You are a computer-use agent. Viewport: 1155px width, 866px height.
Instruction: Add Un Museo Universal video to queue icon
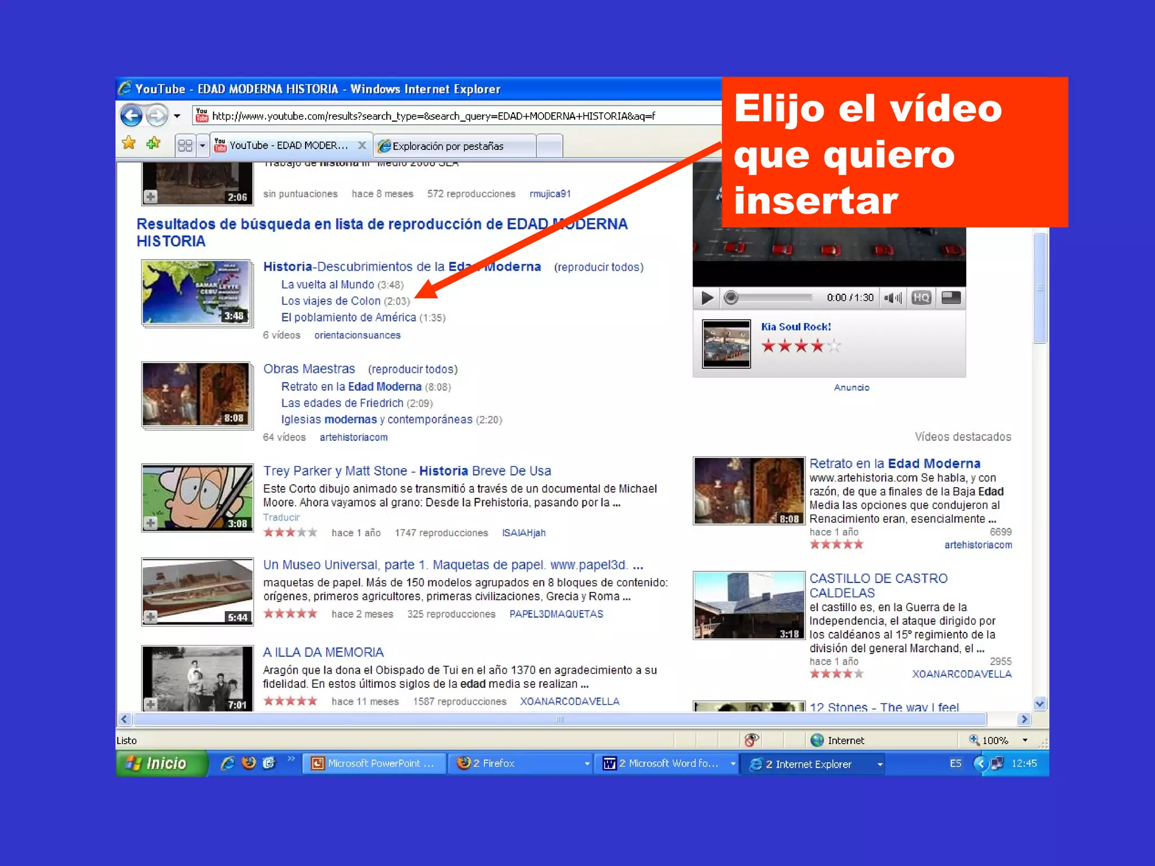pyautogui.click(x=150, y=617)
